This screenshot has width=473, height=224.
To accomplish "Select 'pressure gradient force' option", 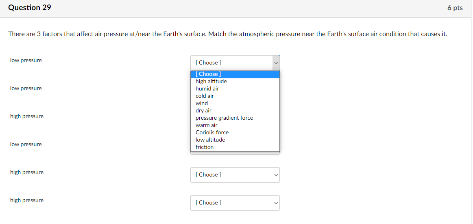I will [x=224, y=118].
